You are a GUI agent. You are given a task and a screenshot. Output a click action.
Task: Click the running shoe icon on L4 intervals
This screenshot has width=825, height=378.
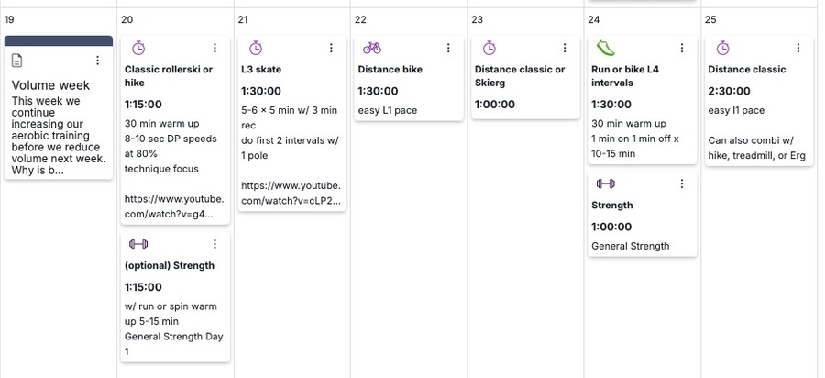(x=606, y=48)
